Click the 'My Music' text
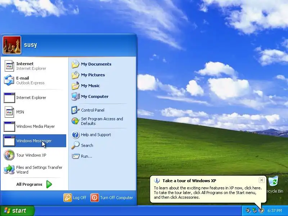This screenshot has height=216, width=288. [90, 86]
